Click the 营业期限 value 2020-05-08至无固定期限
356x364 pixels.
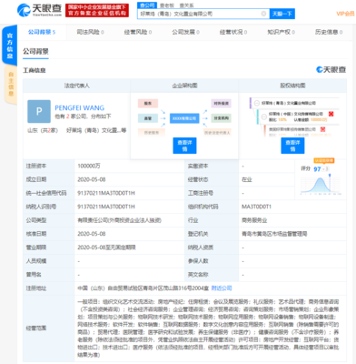106,248
